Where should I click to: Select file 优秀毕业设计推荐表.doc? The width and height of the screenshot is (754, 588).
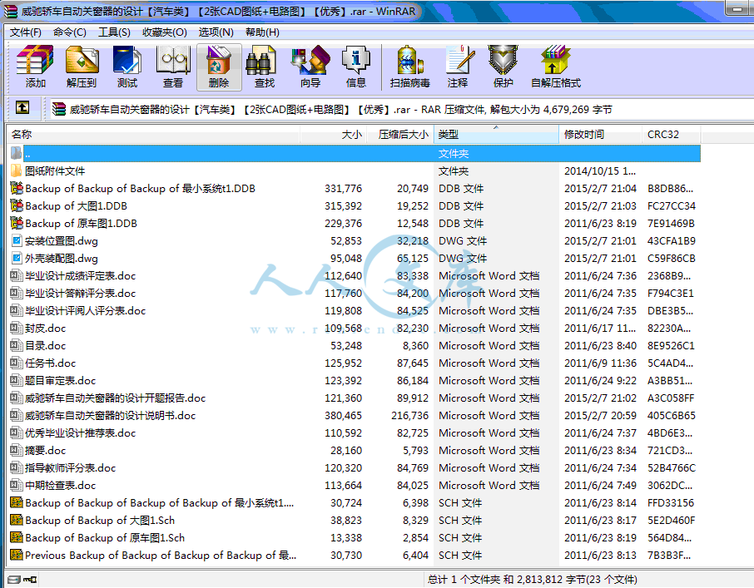(80, 432)
